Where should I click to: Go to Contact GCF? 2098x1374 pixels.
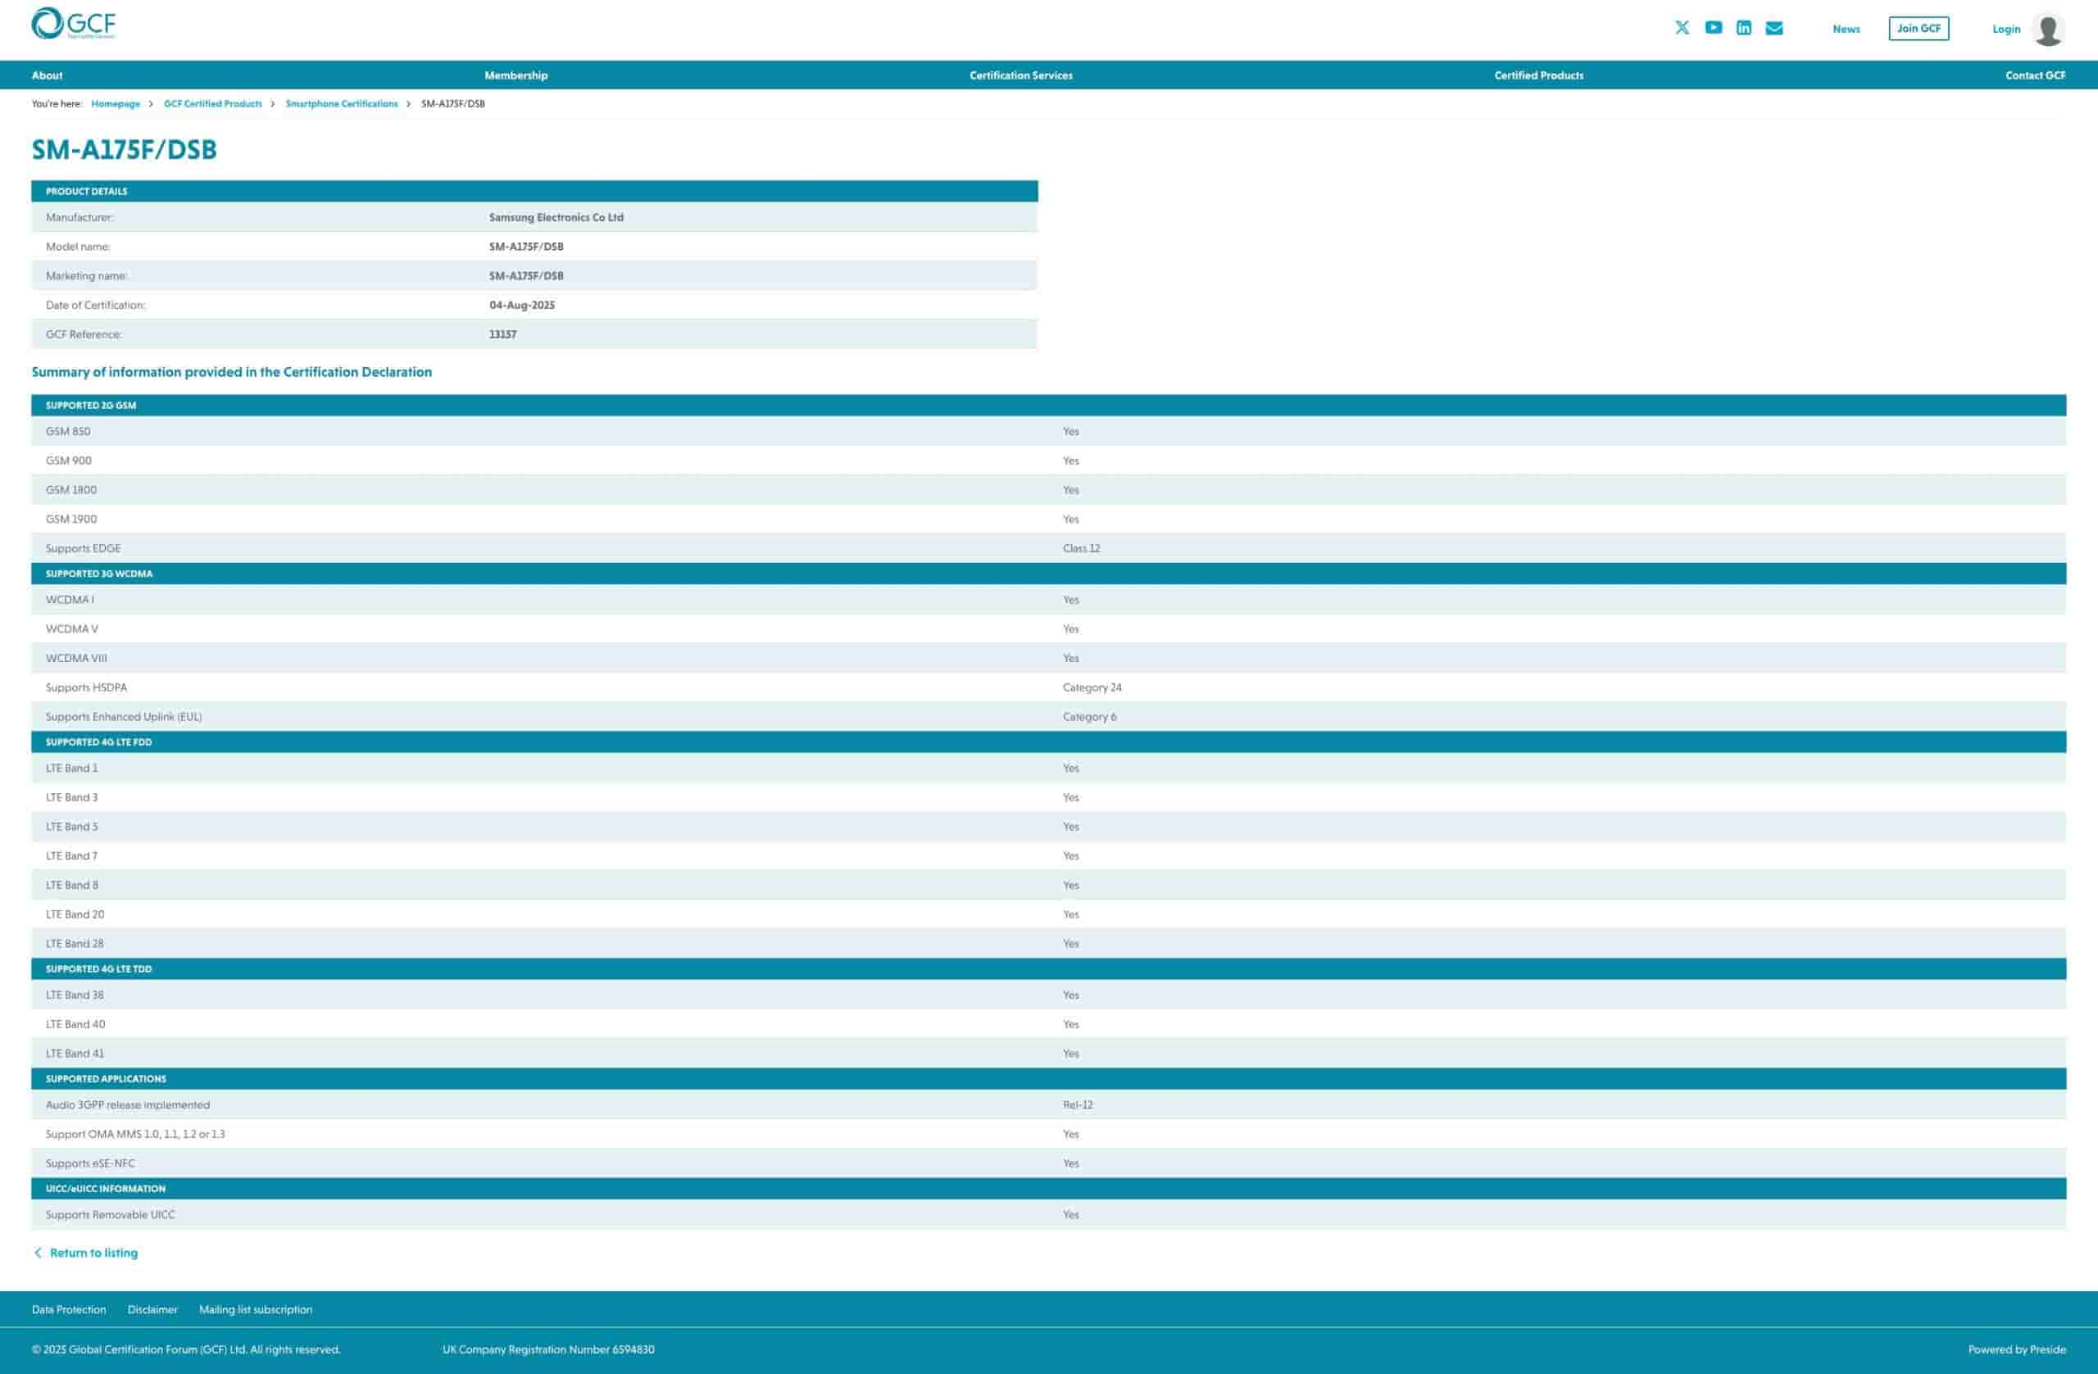click(x=2035, y=76)
